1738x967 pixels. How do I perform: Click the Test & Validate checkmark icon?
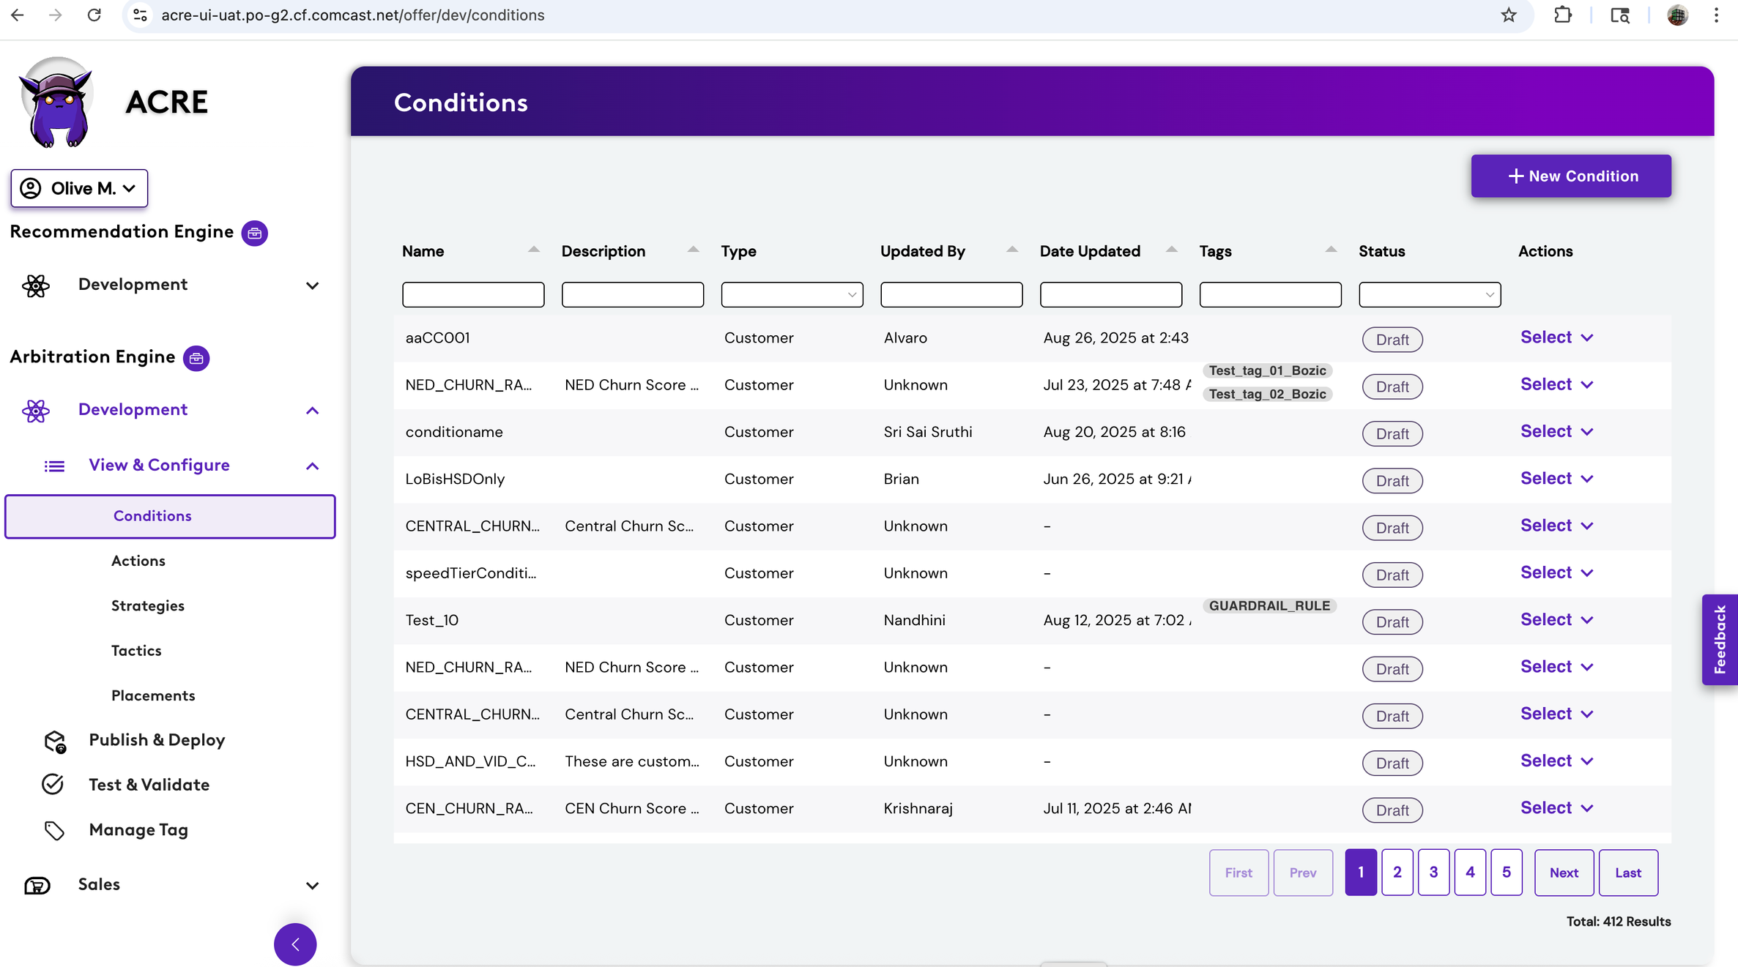[x=53, y=785]
